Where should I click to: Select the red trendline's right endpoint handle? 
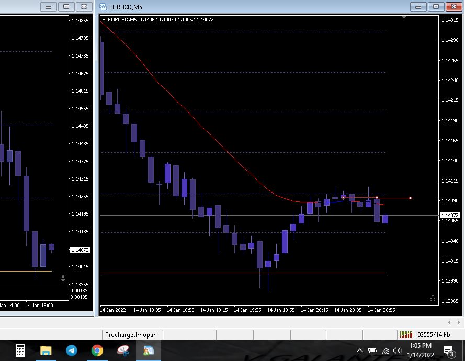(x=410, y=198)
